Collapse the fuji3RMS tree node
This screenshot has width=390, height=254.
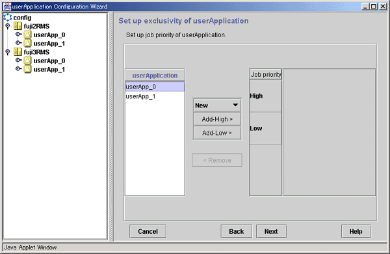[8, 52]
